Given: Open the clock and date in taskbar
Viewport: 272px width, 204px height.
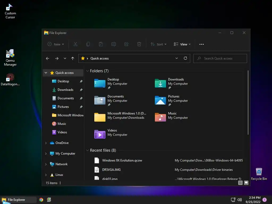Looking at the screenshot, I should (x=253, y=200).
